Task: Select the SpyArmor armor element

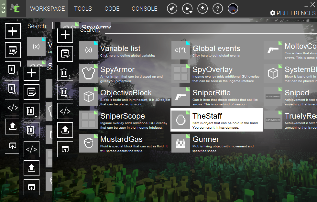Action: pyautogui.click(x=125, y=74)
